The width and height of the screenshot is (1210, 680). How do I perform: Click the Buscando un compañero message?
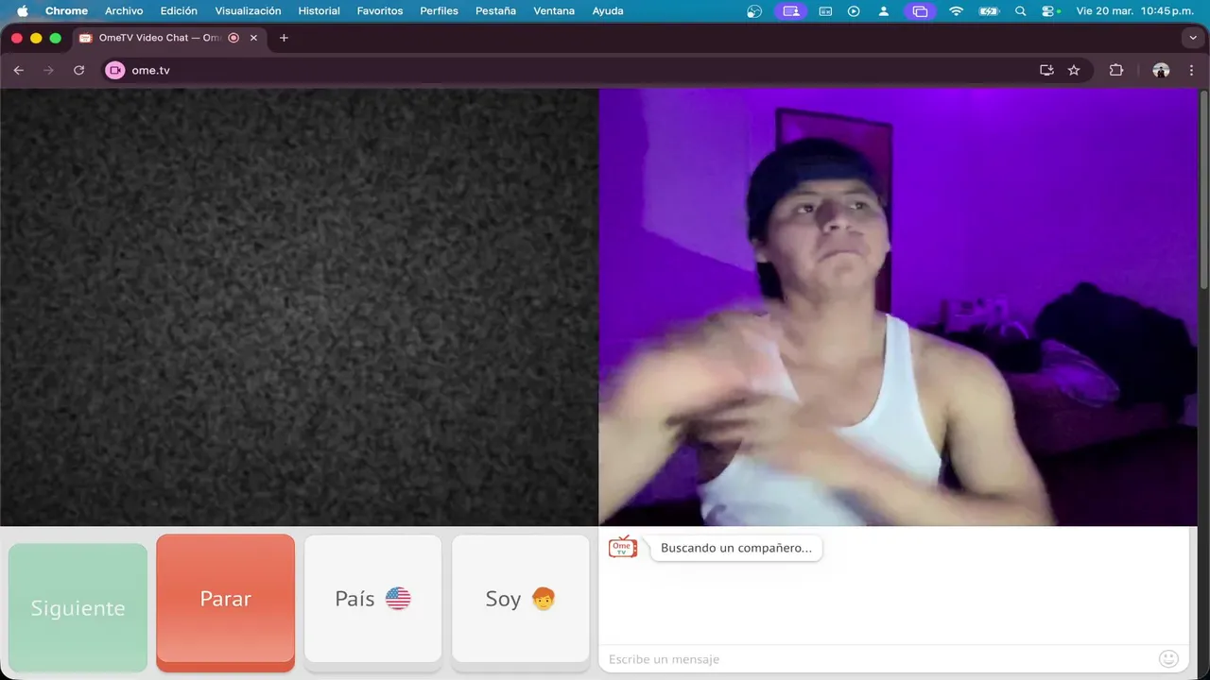[736, 548]
